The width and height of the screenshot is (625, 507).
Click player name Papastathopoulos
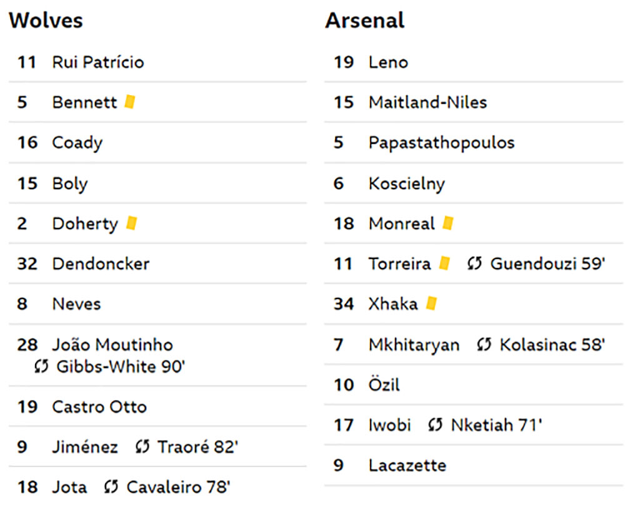pos(442,143)
